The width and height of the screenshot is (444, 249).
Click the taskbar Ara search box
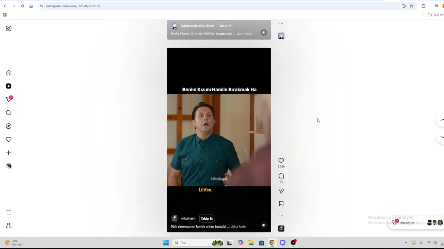click(x=198, y=243)
